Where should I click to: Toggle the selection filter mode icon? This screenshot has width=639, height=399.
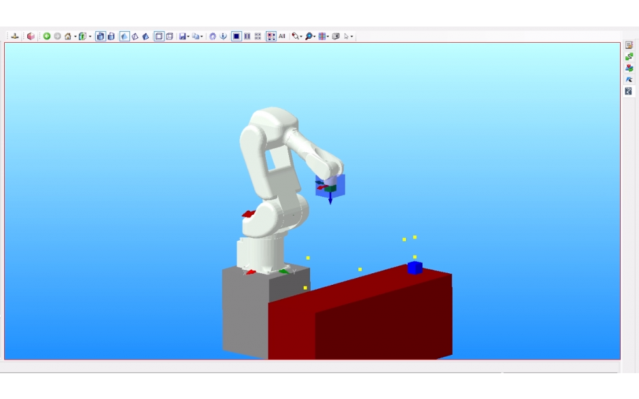(x=271, y=36)
